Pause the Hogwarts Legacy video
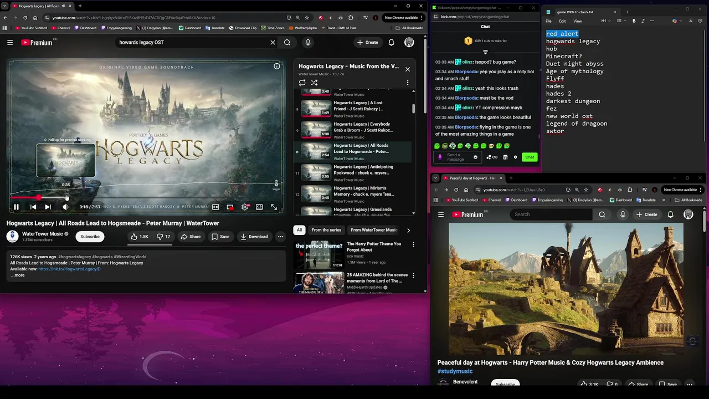Screen dimensions: 709x399 point(16,207)
